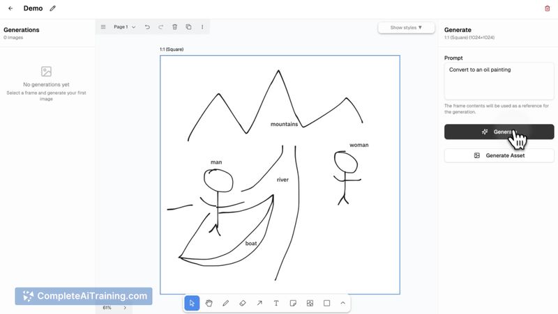This screenshot has height=314, width=558.
Task: Click the 'boat' text label
Action: tap(251, 243)
